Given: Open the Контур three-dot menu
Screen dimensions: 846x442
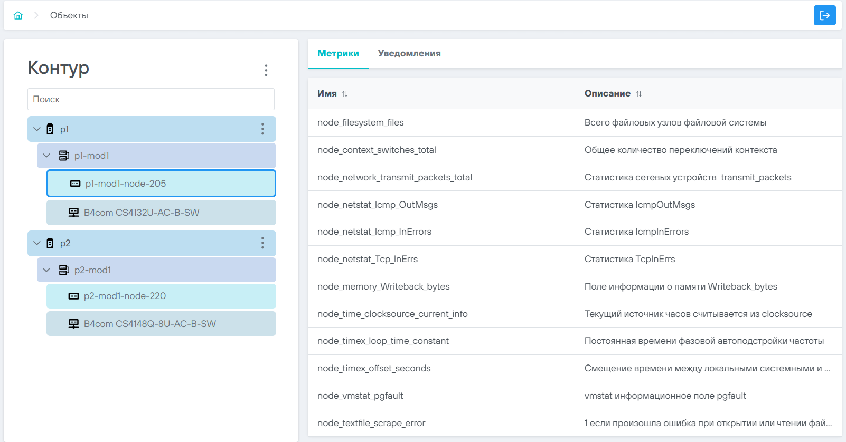Looking at the screenshot, I should click(x=266, y=70).
